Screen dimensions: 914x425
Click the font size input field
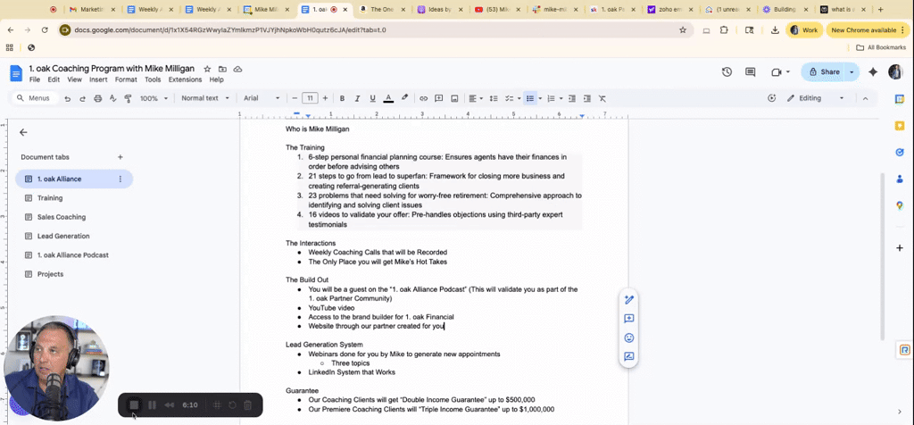[310, 98]
